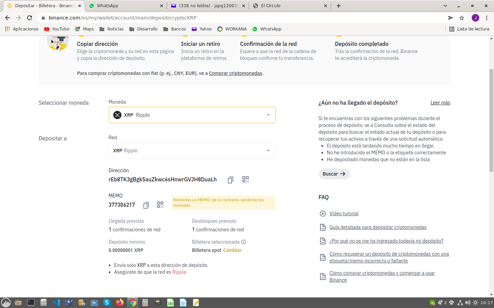This screenshot has width=494, height=308.
Task: Expand the Red network dropdown
Action: point(192,151)
